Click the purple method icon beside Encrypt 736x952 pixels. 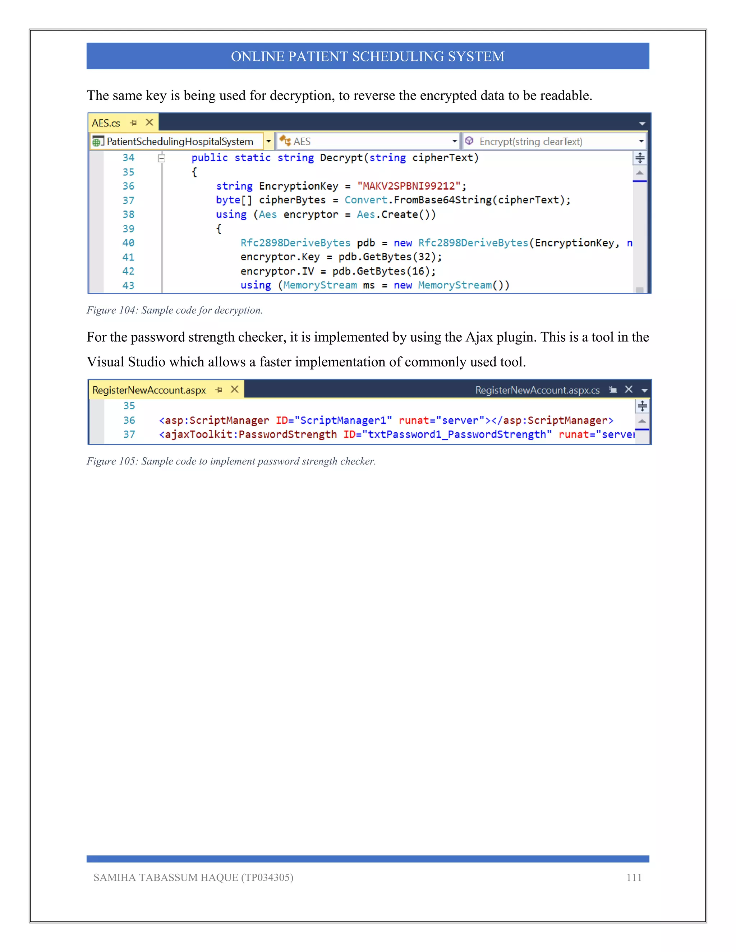click(x=469, y=141)
